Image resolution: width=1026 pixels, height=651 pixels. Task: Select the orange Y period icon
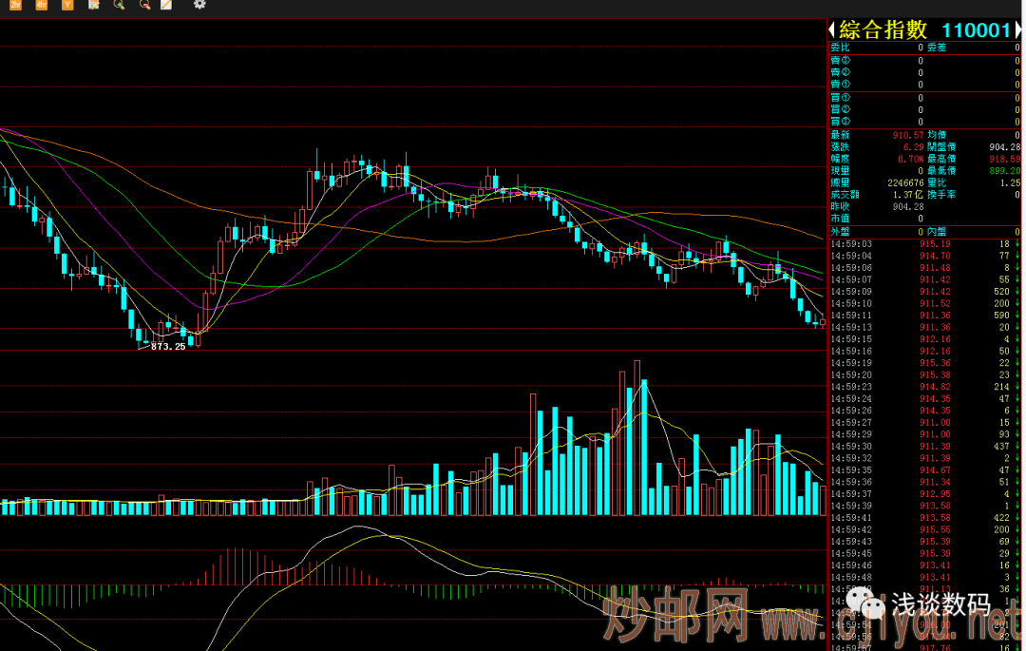pos(66,5)
